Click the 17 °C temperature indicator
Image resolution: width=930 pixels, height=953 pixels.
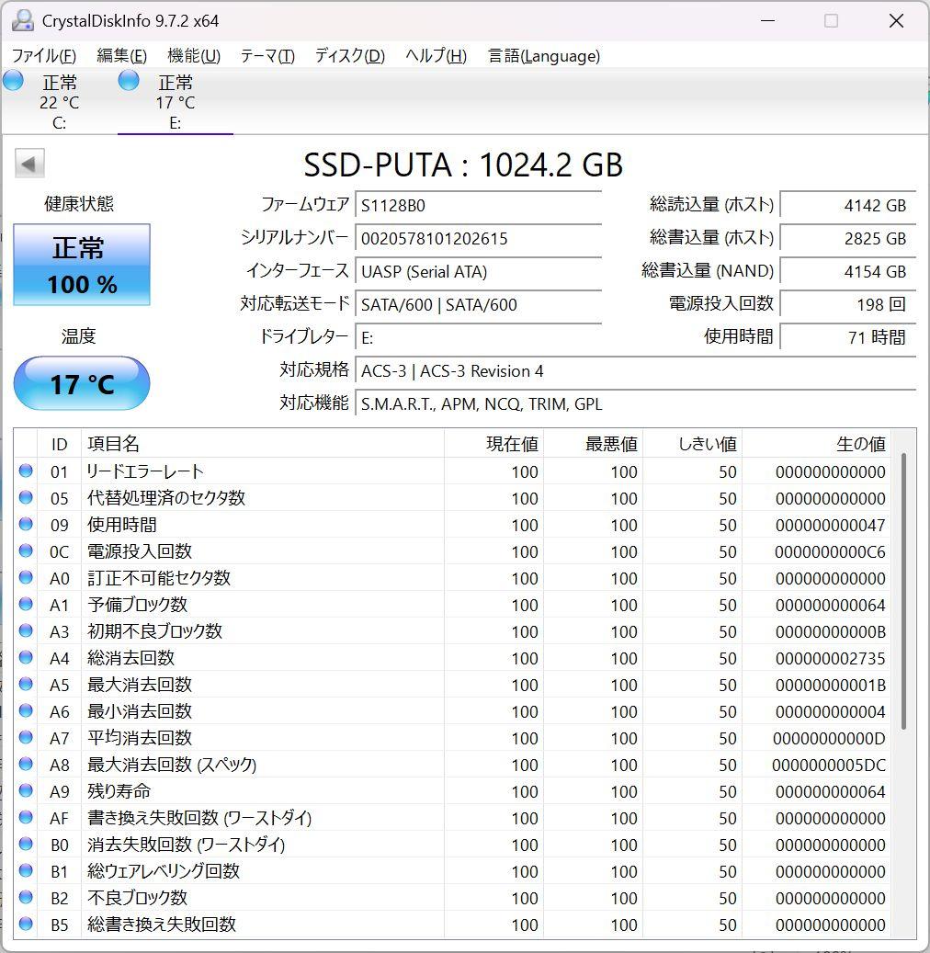(81, 383)
